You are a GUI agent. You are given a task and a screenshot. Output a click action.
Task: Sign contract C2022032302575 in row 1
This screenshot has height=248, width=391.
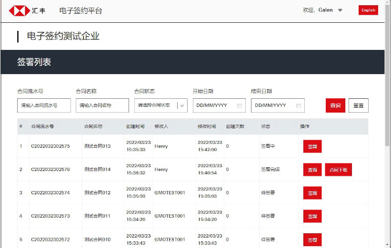pos(312,146)
